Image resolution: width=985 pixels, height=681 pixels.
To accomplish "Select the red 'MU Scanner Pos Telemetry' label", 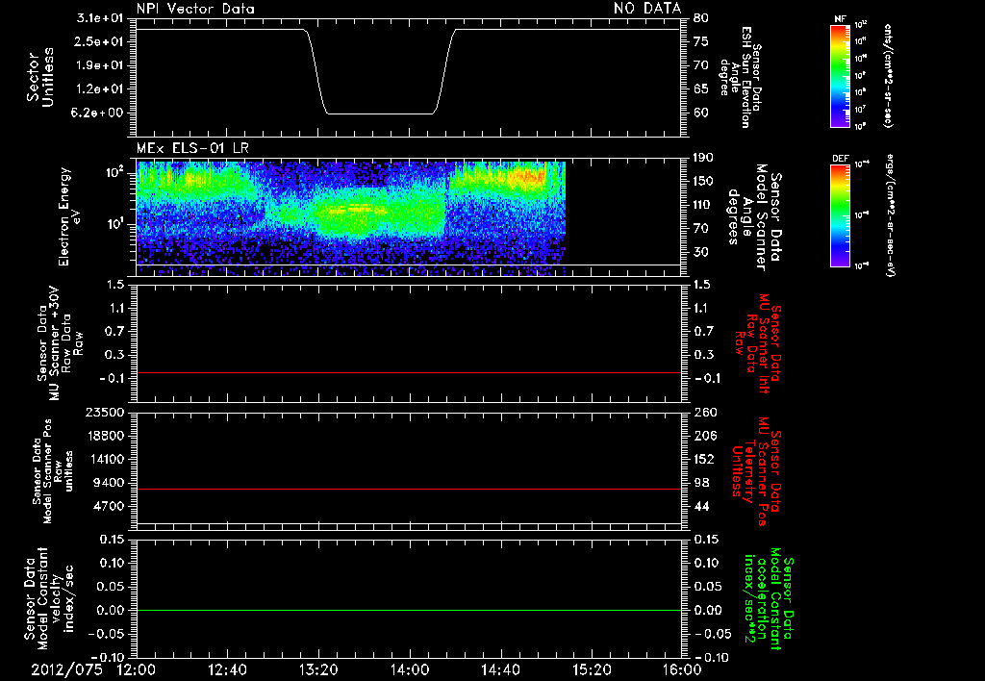I will (x=756, y=471).
